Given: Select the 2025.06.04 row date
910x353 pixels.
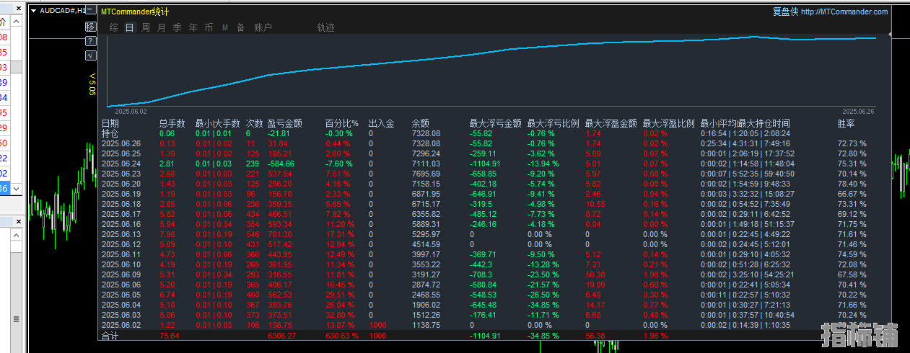Looking at the screenshot, I should coord(121,305).
